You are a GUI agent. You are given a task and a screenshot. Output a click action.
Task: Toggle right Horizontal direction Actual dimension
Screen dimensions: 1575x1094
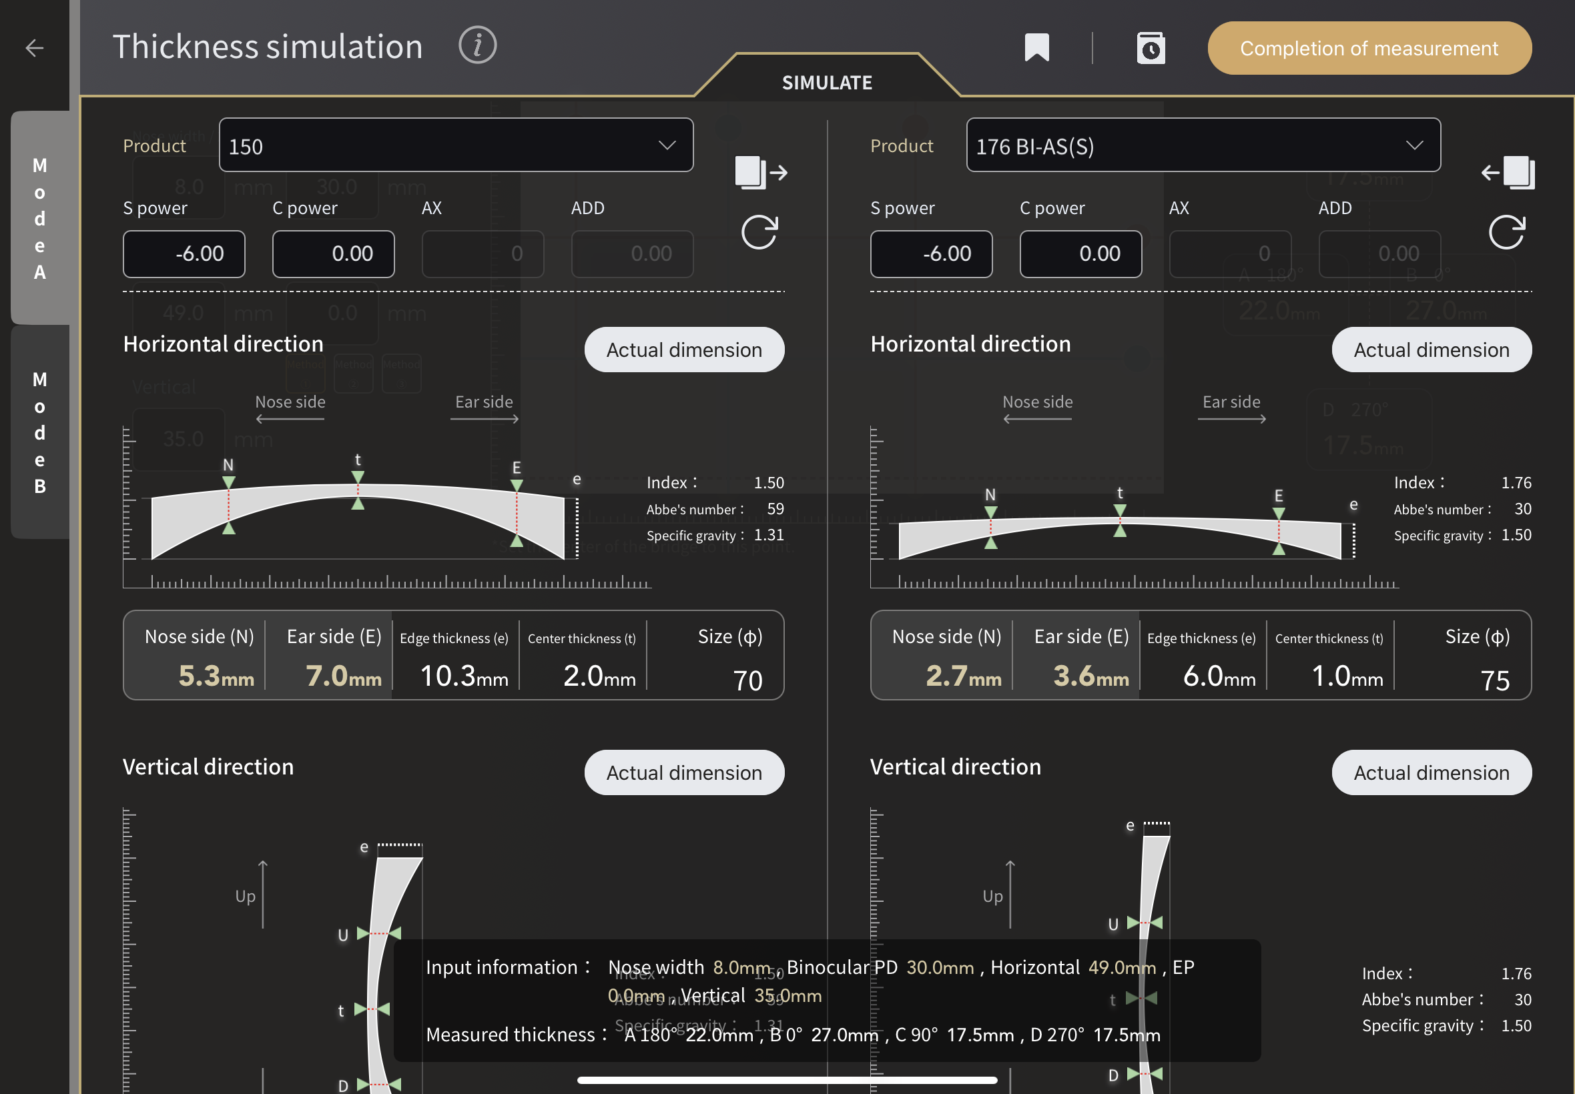coord(1431,350)
